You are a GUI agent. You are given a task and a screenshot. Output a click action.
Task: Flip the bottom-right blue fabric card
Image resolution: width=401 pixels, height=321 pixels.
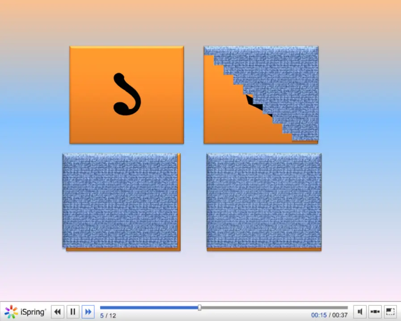point(264,202)
